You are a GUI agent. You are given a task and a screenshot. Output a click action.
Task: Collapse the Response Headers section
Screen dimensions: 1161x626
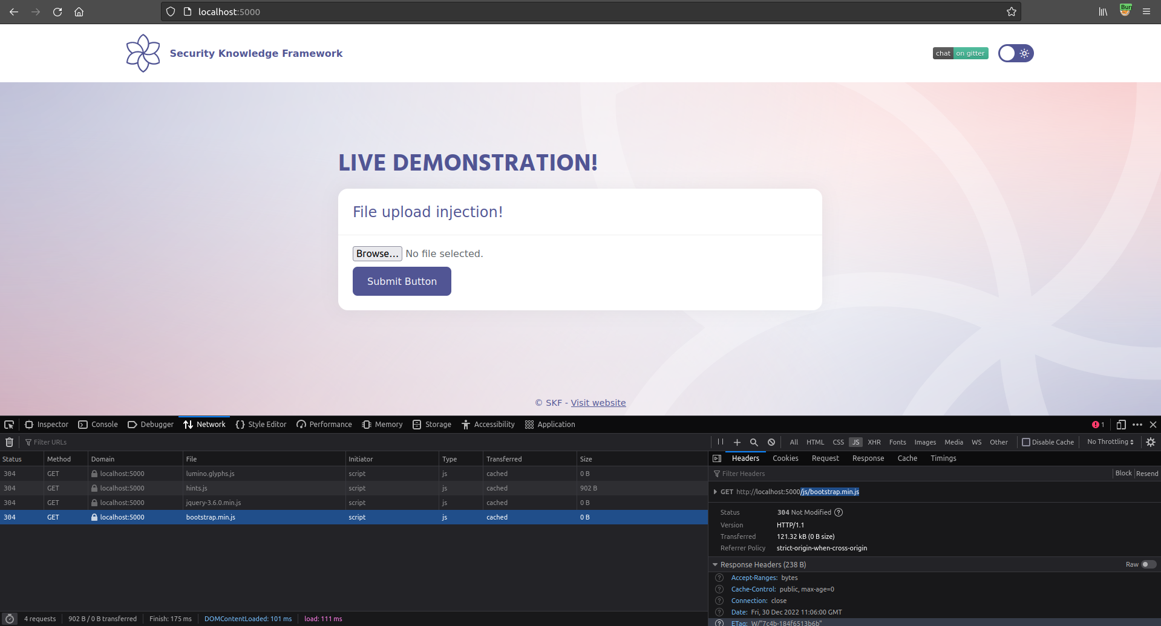[x=715, y=564]
